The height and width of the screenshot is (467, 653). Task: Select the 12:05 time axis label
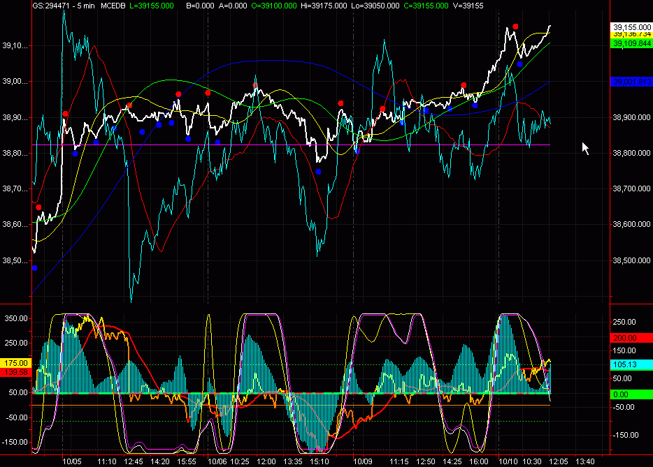point(559,461)
